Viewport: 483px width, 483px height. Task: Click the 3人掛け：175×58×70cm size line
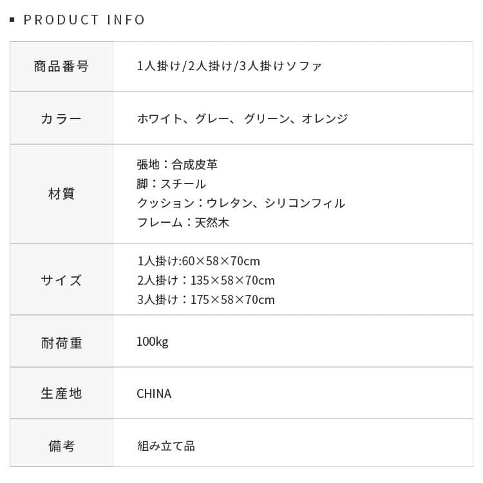pos(205,300)
